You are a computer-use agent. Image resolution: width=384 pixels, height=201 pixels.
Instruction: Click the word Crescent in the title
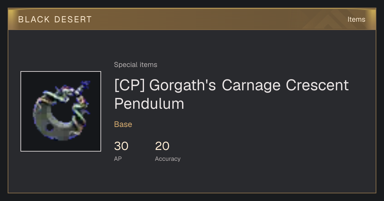[317, 86]
